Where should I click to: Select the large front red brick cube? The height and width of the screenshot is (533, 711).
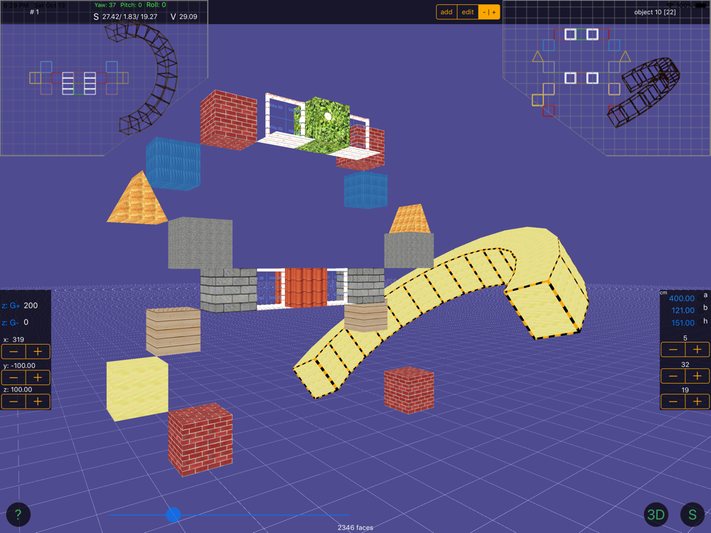[200, 440]
